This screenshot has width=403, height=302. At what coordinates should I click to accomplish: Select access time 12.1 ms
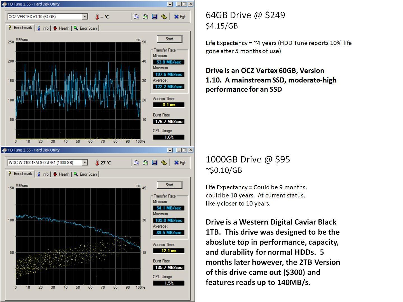169,251
